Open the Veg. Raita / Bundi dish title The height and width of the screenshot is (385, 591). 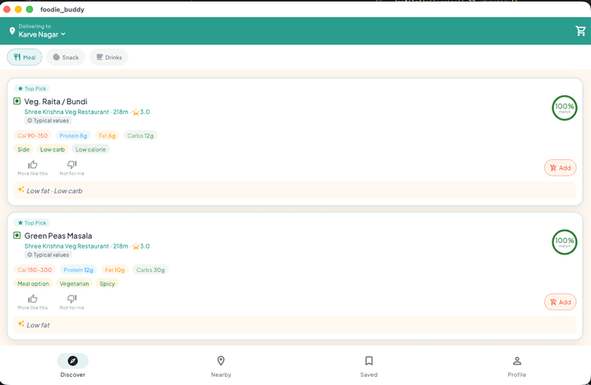(x=56, y=102)
